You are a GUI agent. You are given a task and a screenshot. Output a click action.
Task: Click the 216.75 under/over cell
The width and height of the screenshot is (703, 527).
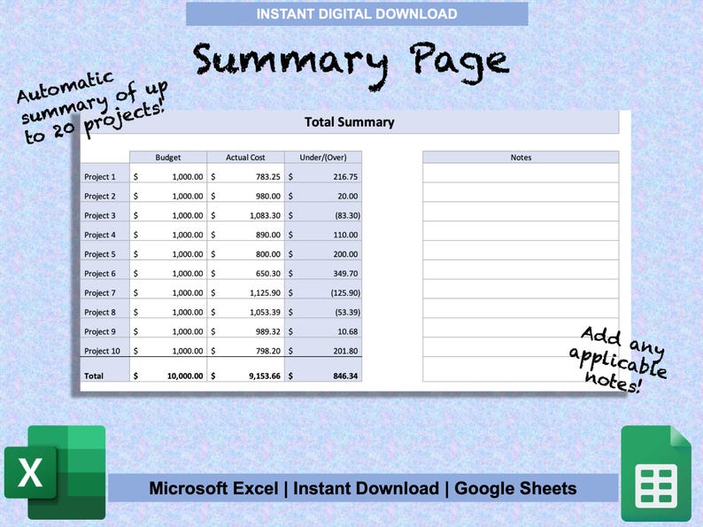click(x=323, y=173)
